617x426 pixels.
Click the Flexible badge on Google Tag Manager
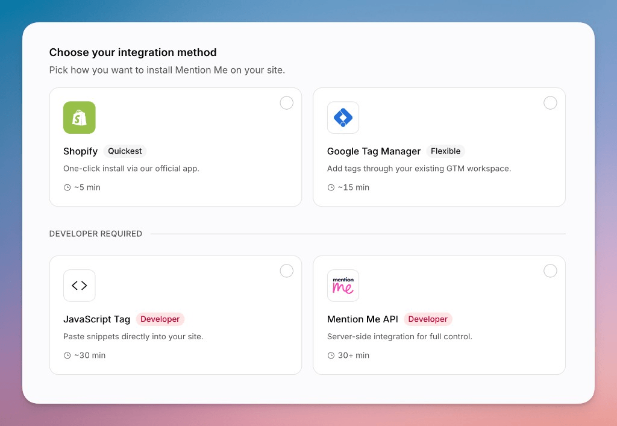point(445,151)
